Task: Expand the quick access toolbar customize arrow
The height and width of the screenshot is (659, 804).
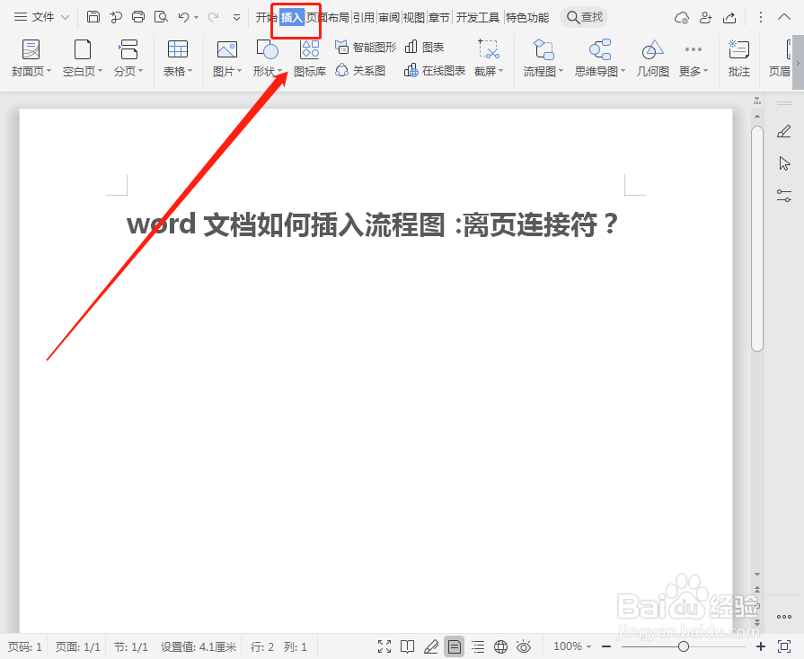Action: point(236,17)
